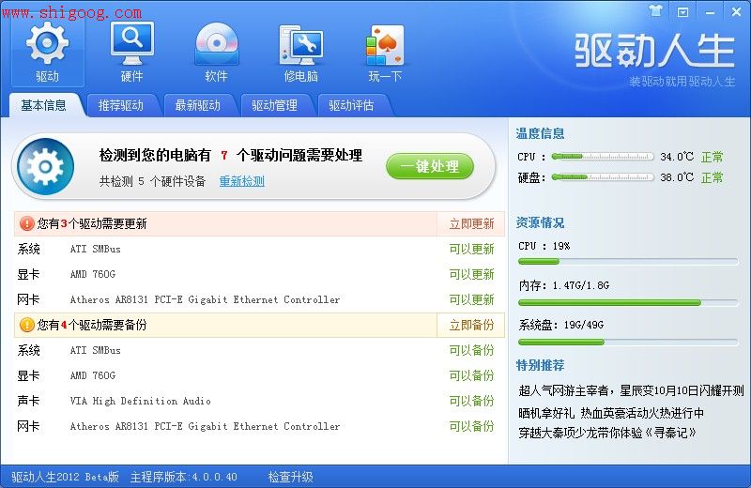Click 可以更新 for ATI SMBus
Image resolution: width=751 pixels, height=488 pixels.
[471, 249]
